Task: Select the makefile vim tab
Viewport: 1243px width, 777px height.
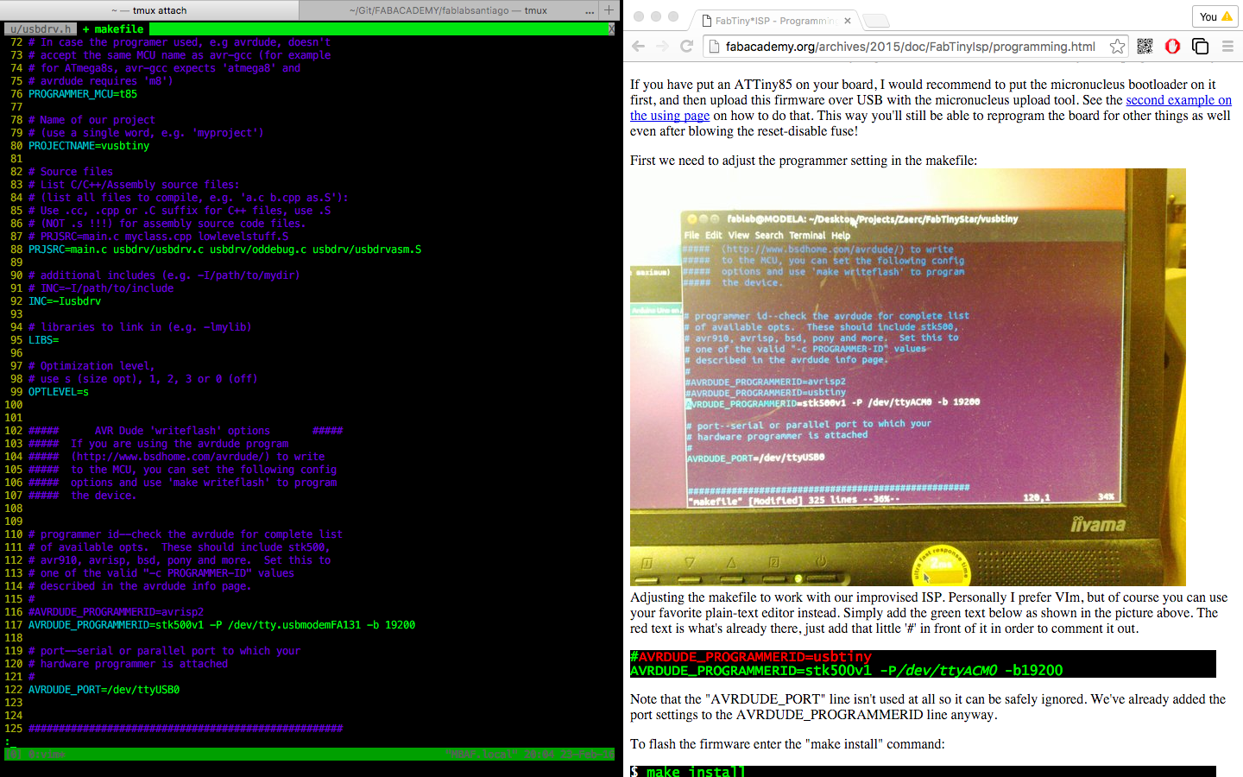Action: pyautogui.click(x=113, y=29)
